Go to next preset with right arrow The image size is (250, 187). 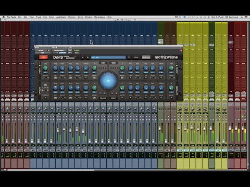[x=87, y=57]
